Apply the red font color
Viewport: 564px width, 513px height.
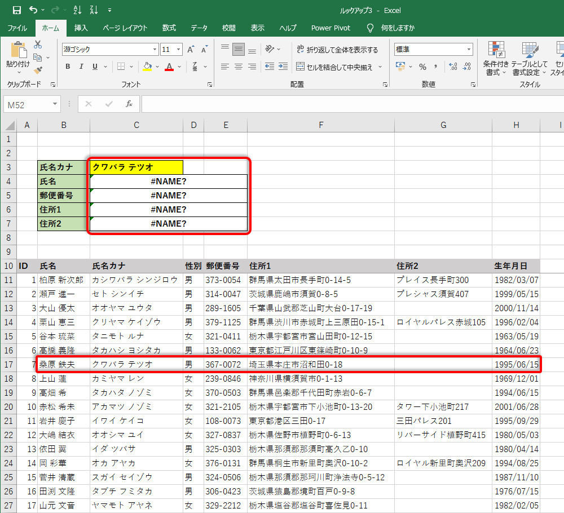pos(169,67)
